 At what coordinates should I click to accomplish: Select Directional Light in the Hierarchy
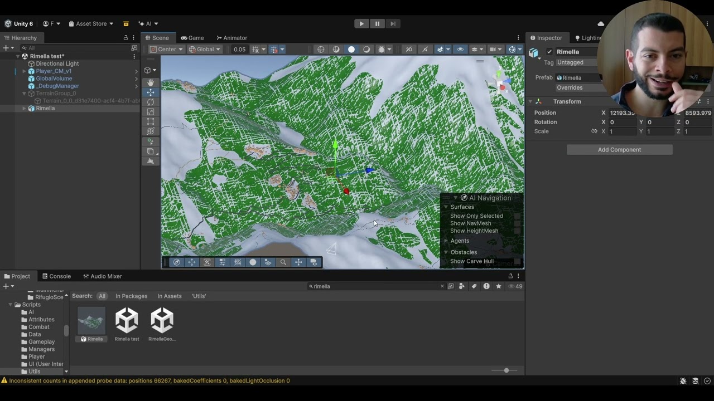[57, 64]
